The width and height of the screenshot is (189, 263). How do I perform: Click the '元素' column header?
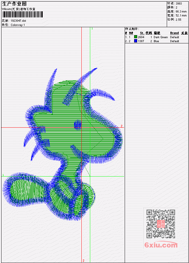(x=184, y=33)
